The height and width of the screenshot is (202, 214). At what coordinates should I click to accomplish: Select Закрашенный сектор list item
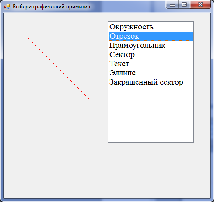point(151,82)
